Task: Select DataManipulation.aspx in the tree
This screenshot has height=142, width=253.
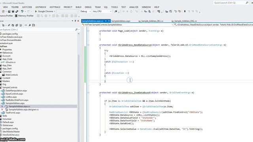Action: [16, 91]
